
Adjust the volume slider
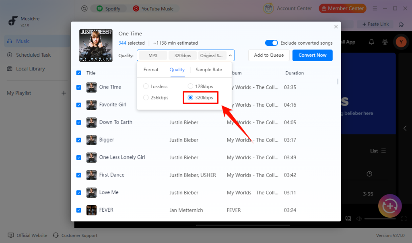[380, 218]
